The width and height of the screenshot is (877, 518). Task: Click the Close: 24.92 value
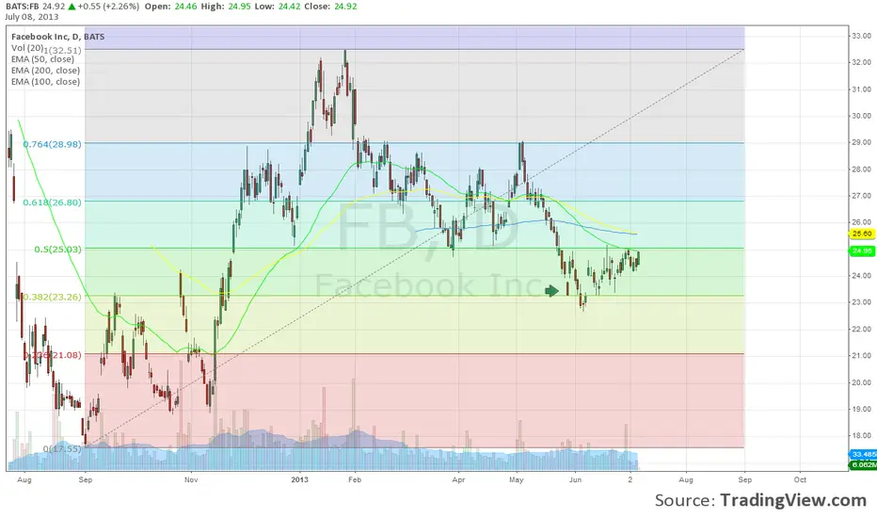(x=332, y=7)
